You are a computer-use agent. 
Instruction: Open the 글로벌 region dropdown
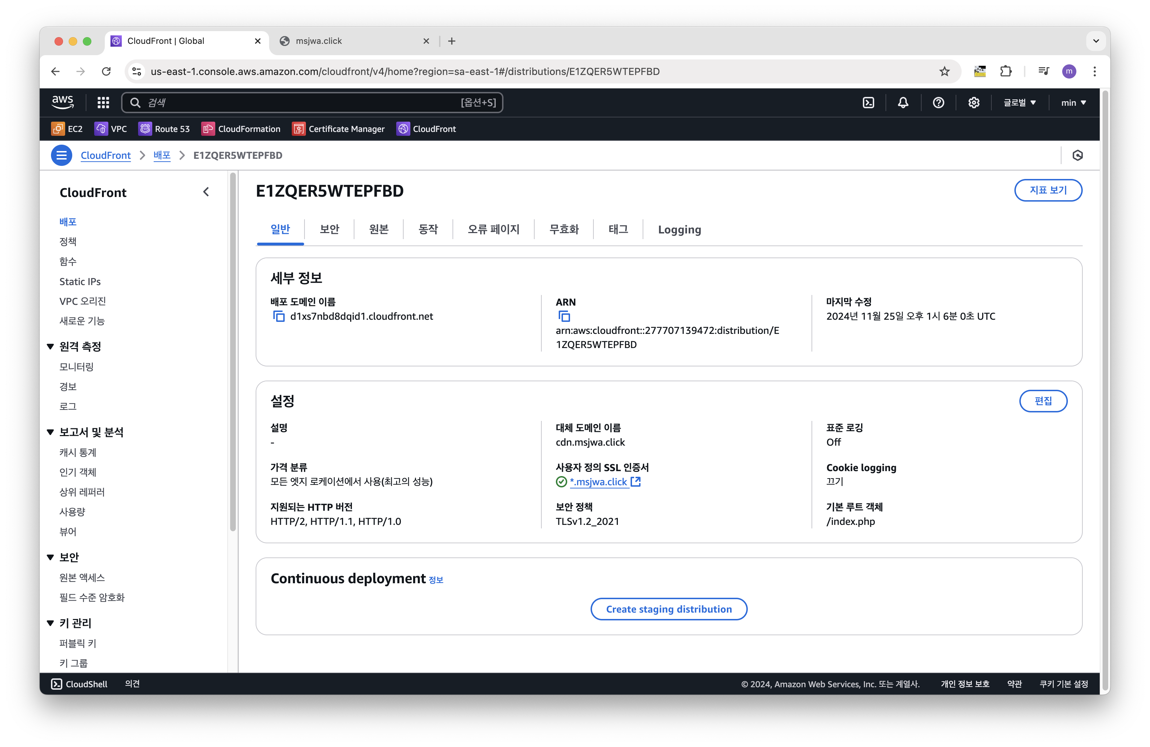tap(1019, 102)
